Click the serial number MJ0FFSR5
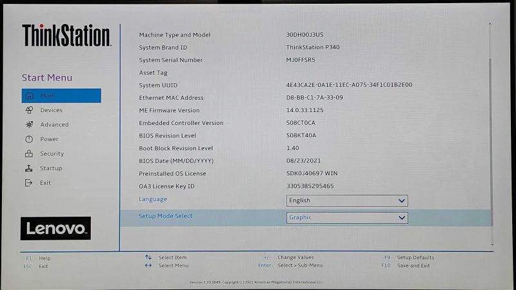 (x=301, y=60)
